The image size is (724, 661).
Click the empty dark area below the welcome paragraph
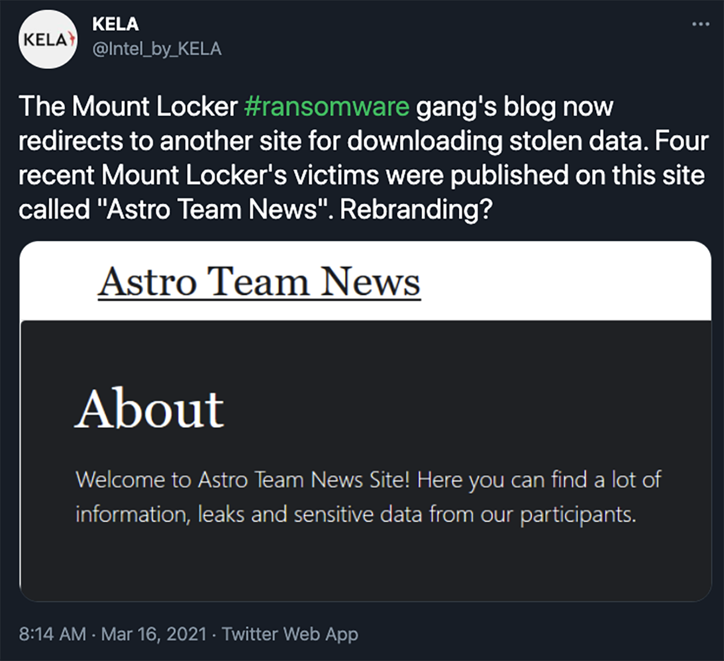pos(362,564)
